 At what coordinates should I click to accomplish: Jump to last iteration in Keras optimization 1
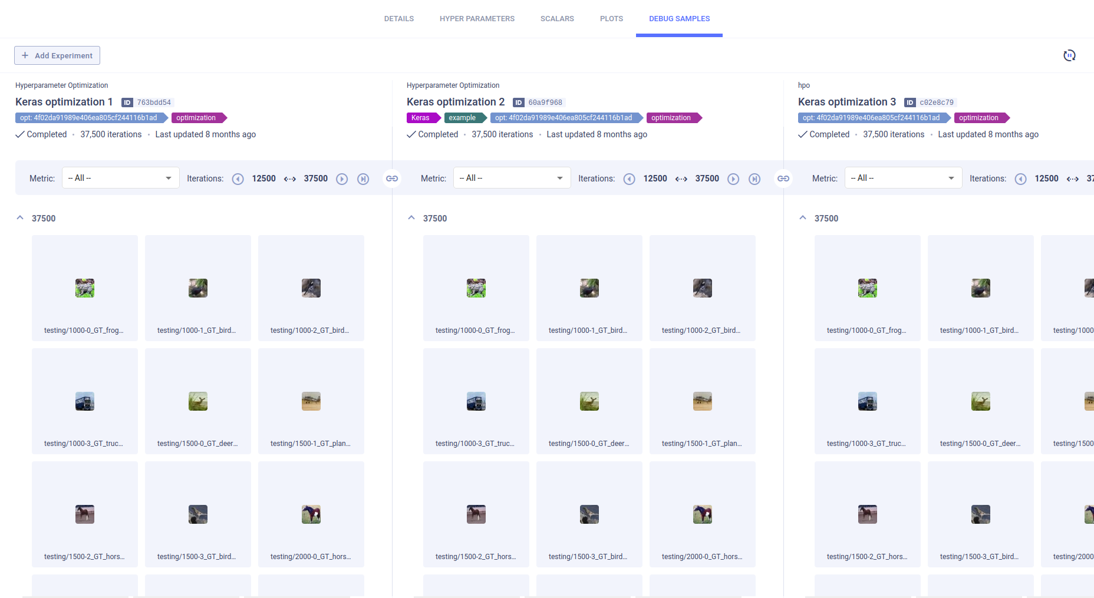[x=363, y=179]
